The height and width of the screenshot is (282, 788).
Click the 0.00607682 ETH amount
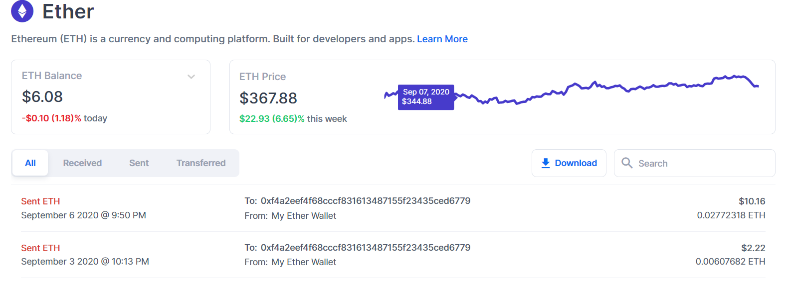click(x=730, y=262)
